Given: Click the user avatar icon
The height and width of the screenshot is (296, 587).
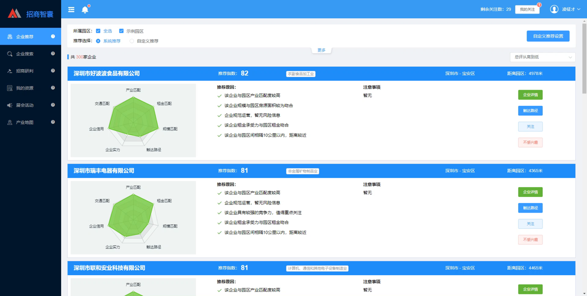Looking at the screenshot, I should [x=554, y=9].
